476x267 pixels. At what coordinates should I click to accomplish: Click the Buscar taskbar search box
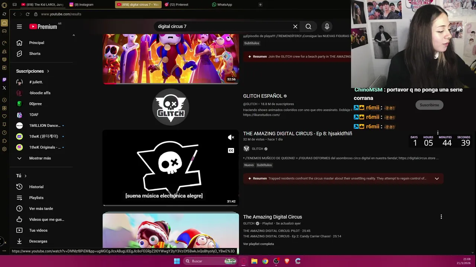tap(210, 261)
